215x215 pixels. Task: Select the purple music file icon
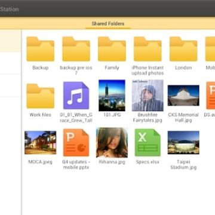76,96
